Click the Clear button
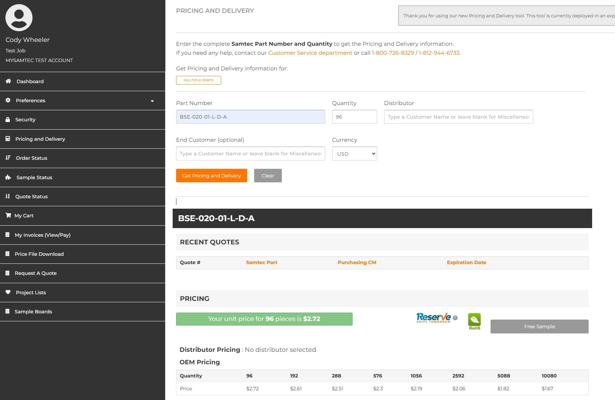Image resolution: width=615 pixels, height=400 pixels. tap(268, 175)
